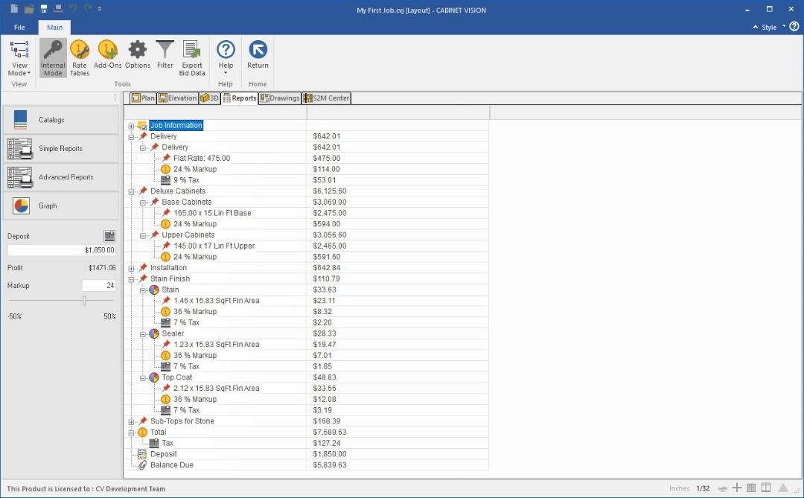This screenshot has height=498, width=804.
Task: Expand Sub-Tops for Stone node
Action: (x=131, y=421)
